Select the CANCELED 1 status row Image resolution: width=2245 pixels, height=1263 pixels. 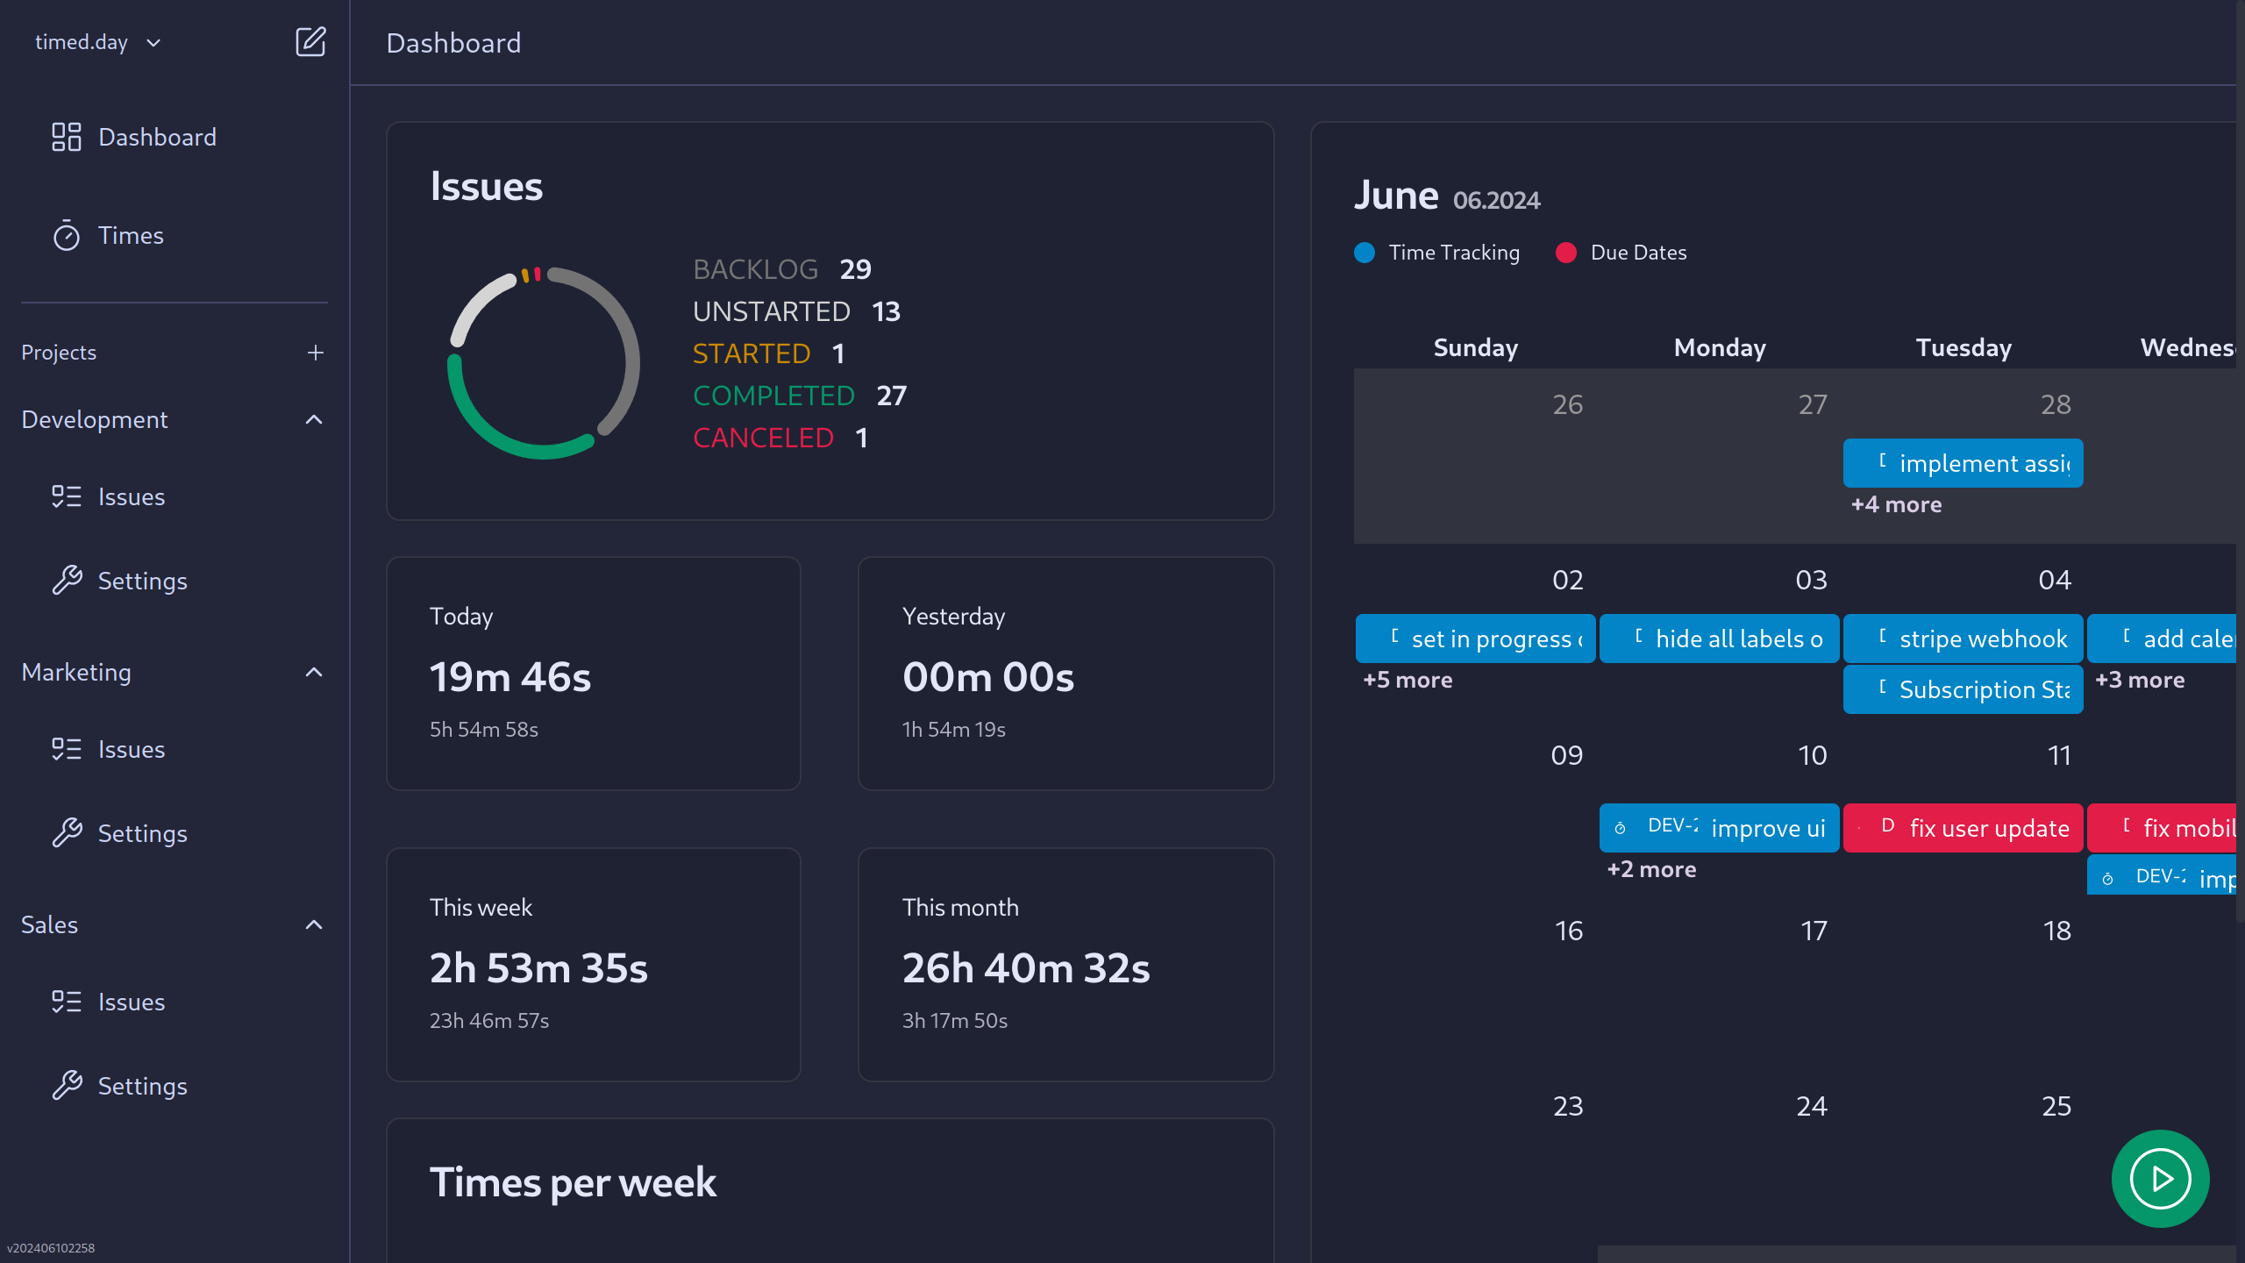pos(780,438)
